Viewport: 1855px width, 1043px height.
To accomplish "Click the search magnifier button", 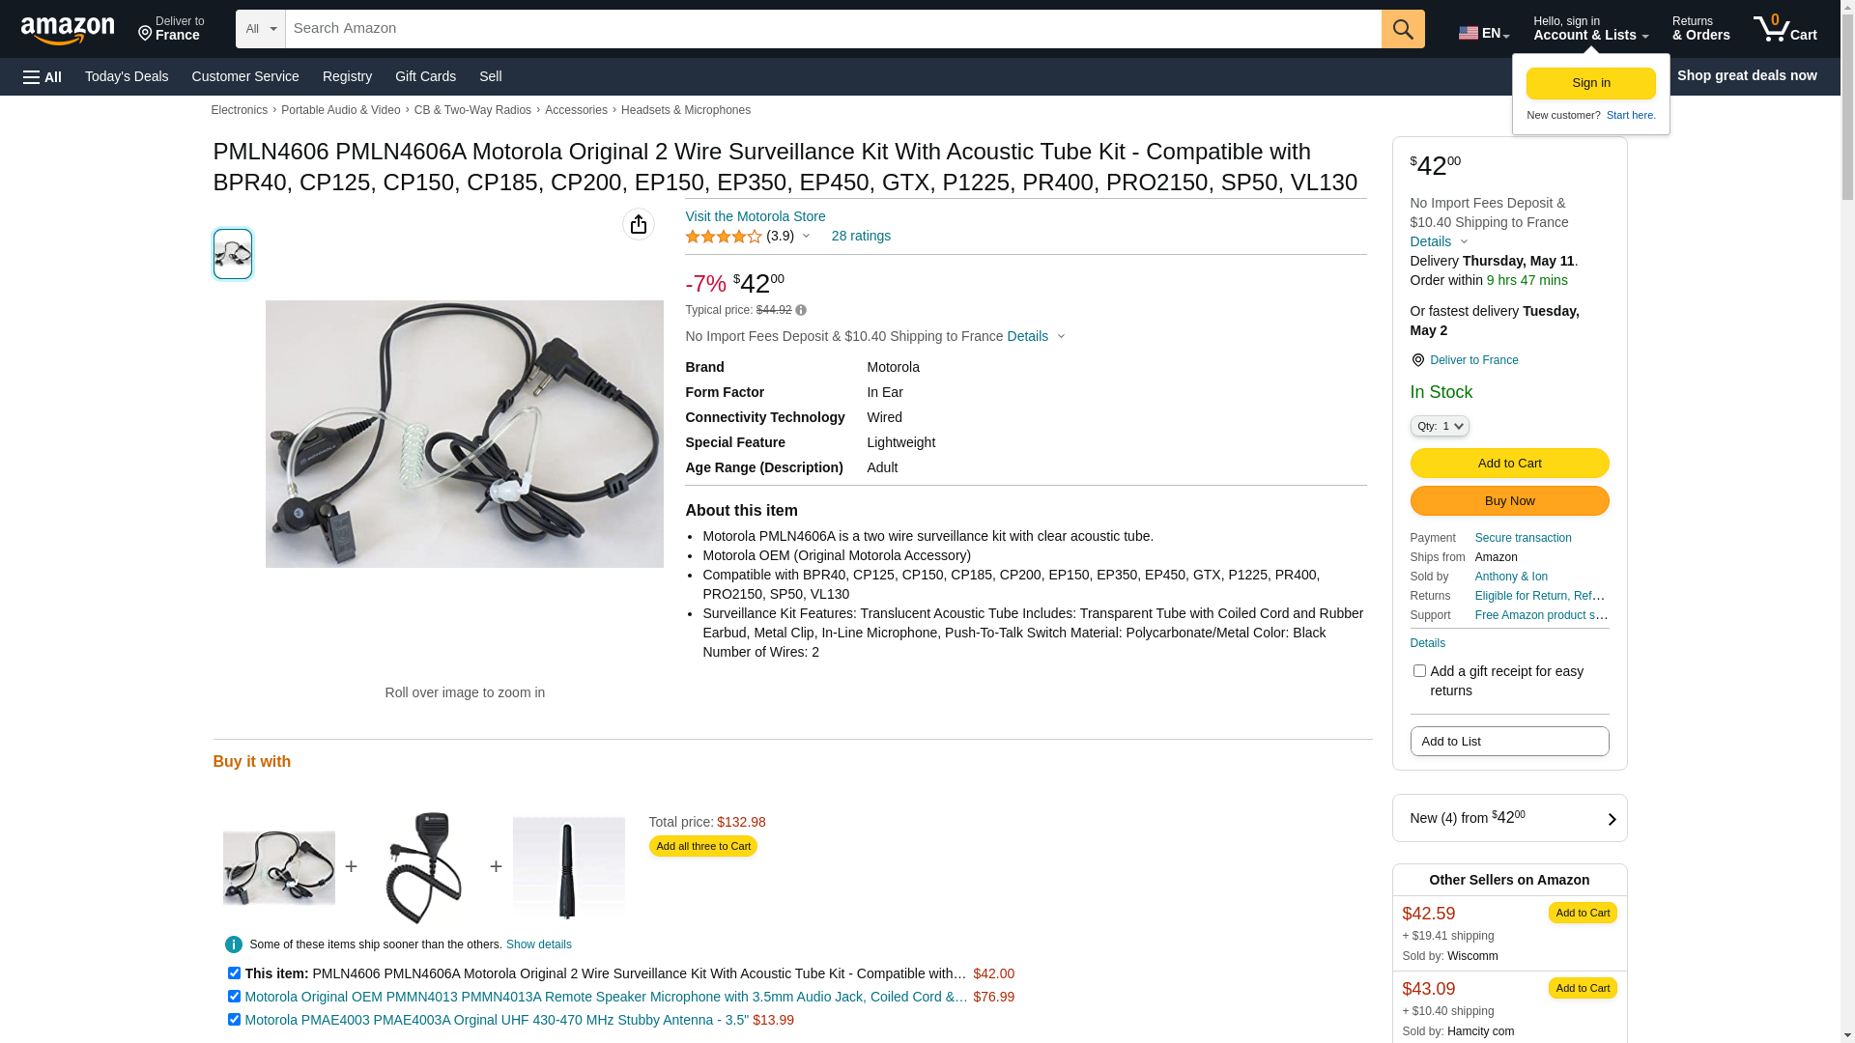I will [1403, 29].
